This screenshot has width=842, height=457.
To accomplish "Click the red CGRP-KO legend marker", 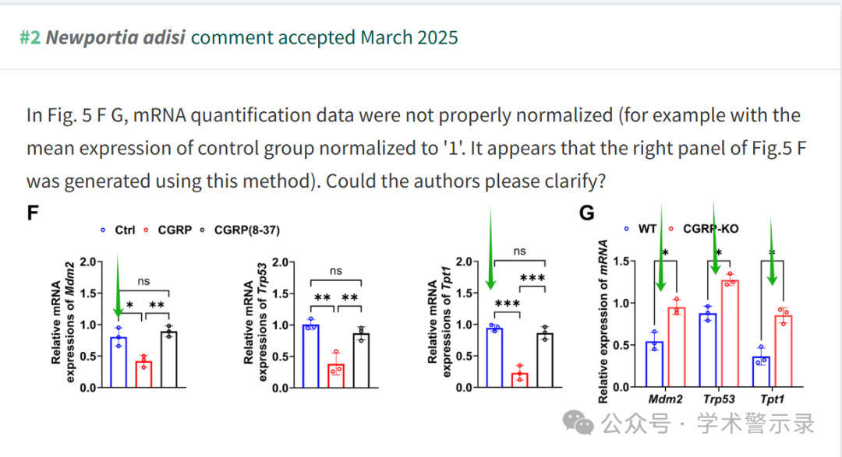I will [x=670, y=229].
